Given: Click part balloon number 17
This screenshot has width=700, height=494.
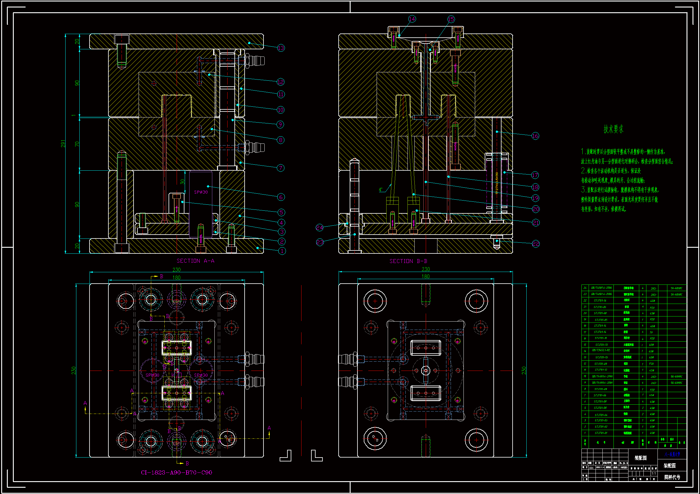Looking at the screenshot, I should click(x=535, y=175).
